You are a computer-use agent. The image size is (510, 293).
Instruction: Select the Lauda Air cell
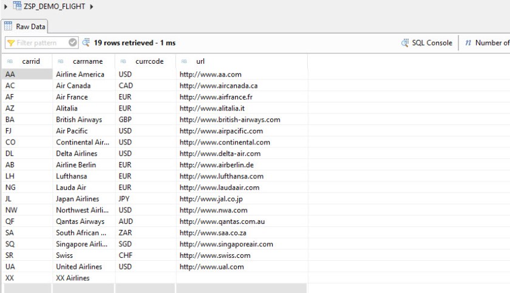[x=84, y=187]
